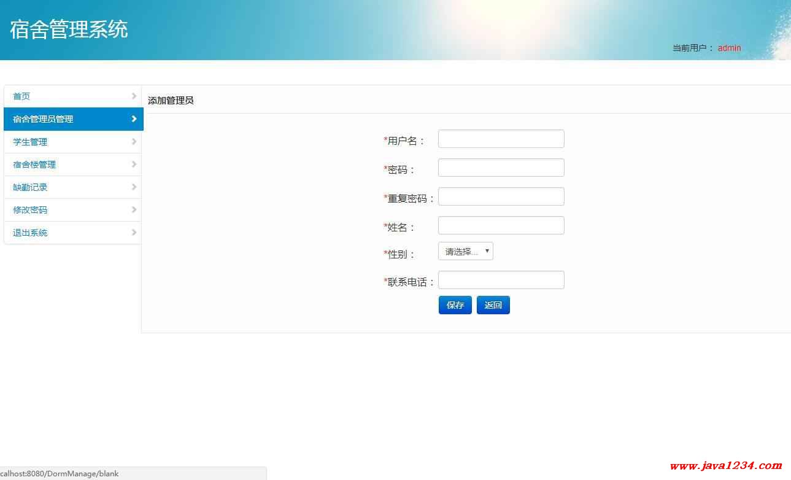Select 宿舍楼管理 from the sidebar

(x=34, y=165)
